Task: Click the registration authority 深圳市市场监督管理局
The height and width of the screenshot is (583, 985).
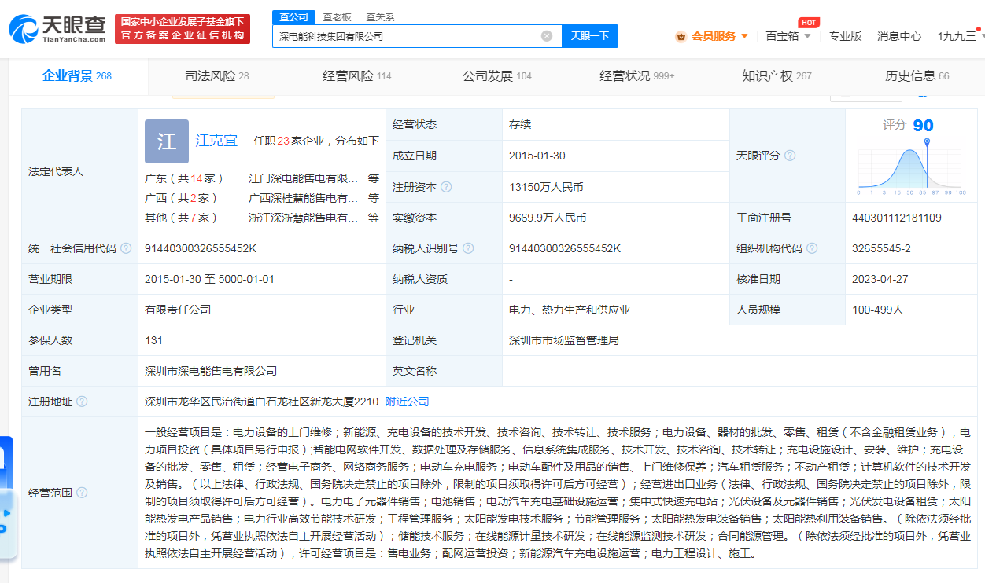Action: [564, 340]
